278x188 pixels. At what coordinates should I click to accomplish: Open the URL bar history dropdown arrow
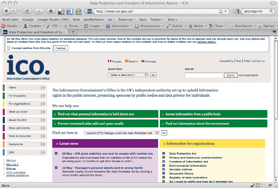coord(225,11)
